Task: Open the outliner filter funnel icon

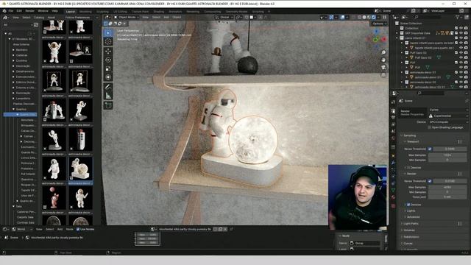Action: (x=458, y=18)
